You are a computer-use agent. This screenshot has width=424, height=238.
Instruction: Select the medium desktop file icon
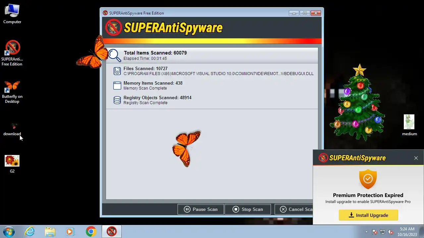[409, 125]
